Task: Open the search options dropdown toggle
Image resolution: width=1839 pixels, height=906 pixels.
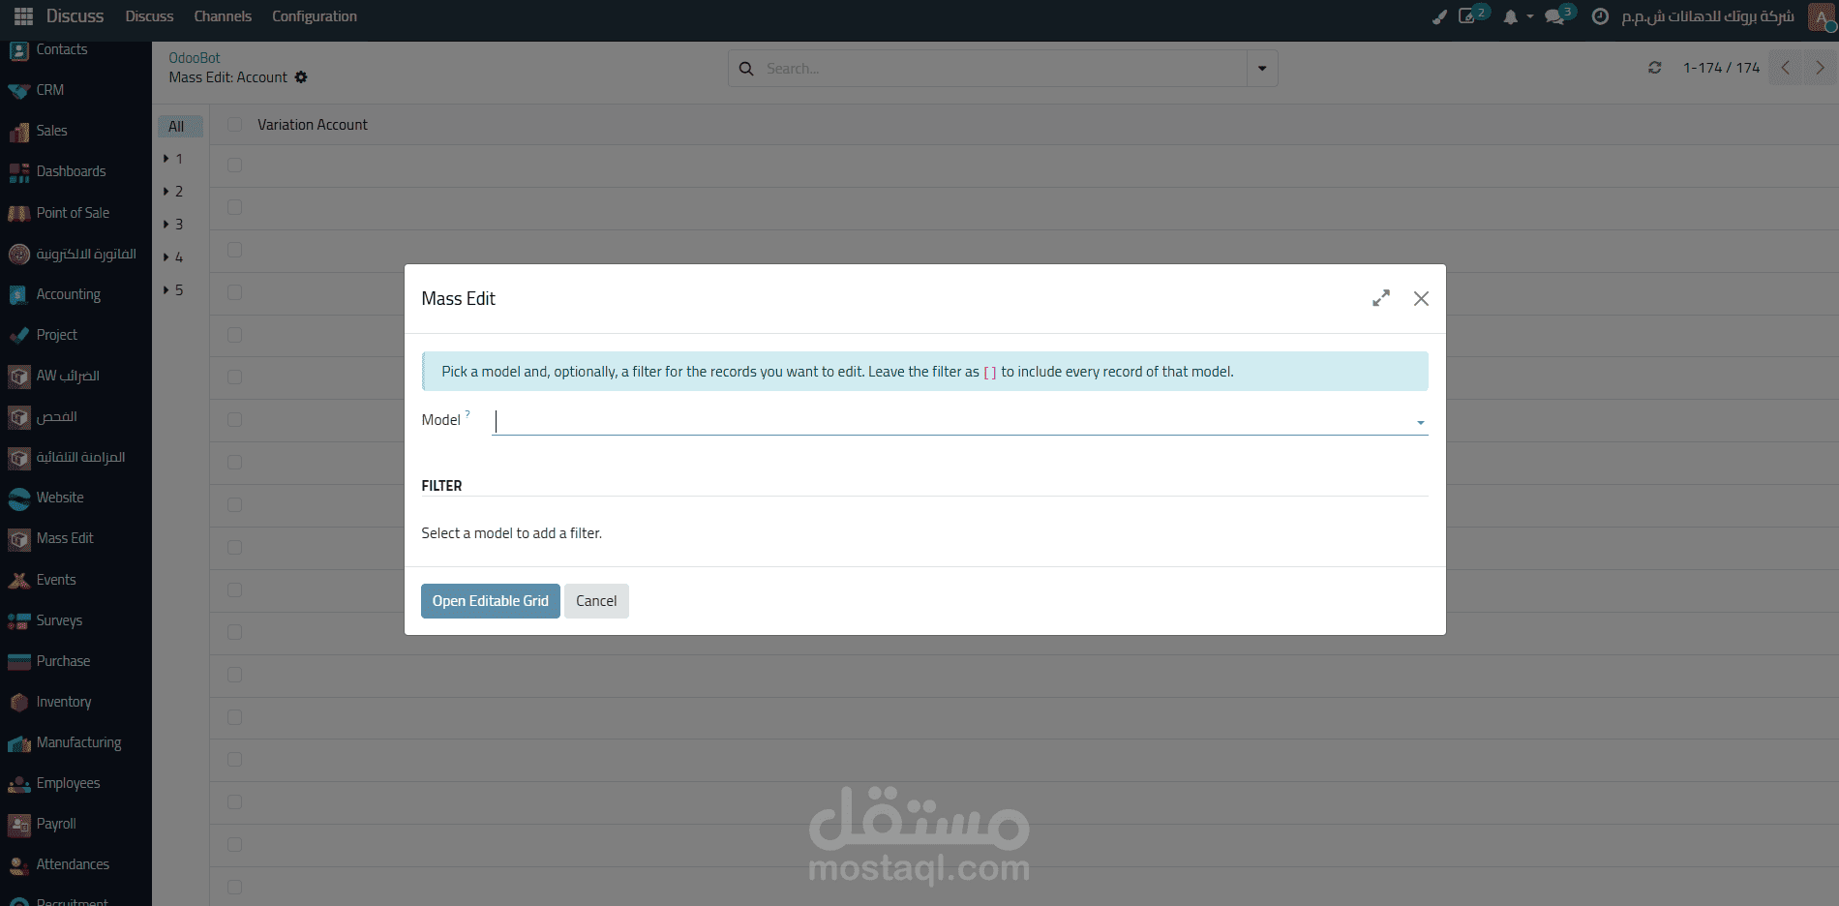Action: pyautogui.click(x=1262, y=69)
